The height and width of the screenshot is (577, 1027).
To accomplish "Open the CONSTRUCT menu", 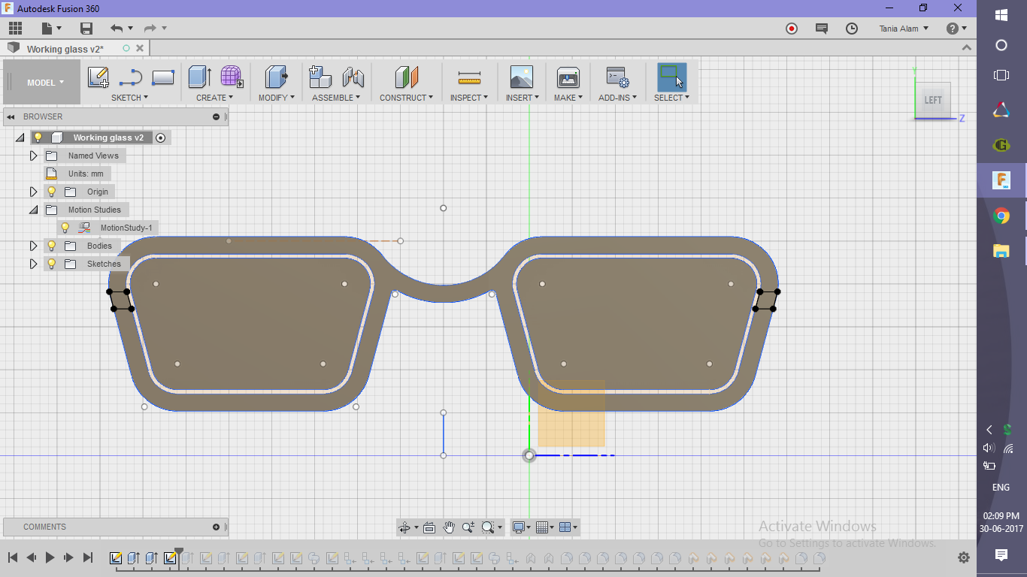I will 406,98.
